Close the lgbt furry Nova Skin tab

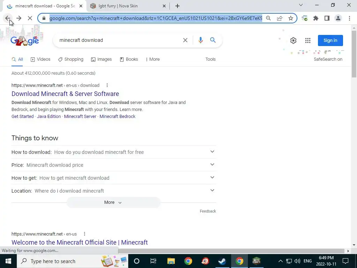tap(164, 6)
